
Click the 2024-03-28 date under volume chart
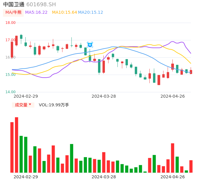104,177
